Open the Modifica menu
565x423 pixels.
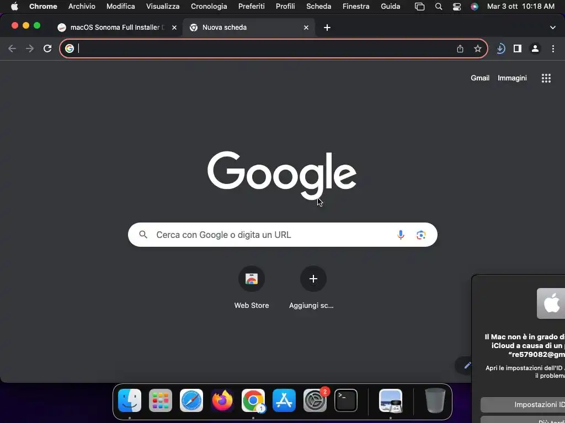[x=121, y=7]
